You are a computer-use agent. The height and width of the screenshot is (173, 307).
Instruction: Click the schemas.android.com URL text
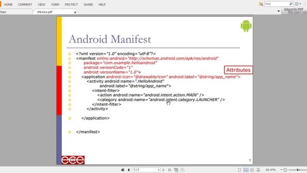(173, 58)
